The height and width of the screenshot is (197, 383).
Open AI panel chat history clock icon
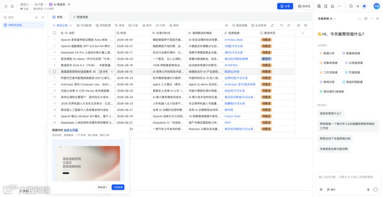[366, 19]
